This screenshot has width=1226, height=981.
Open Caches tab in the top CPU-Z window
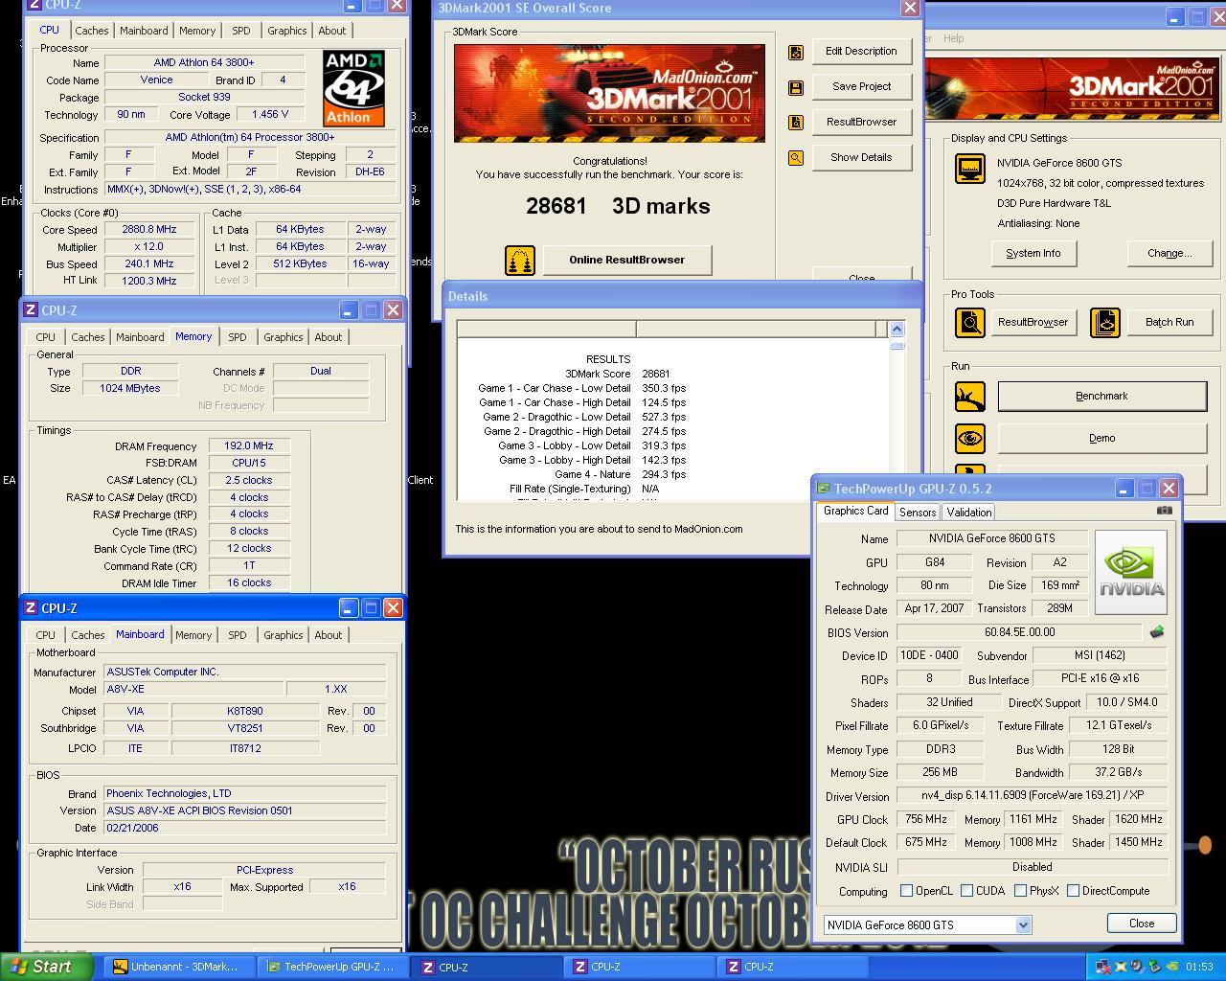[x=92, y=31]
